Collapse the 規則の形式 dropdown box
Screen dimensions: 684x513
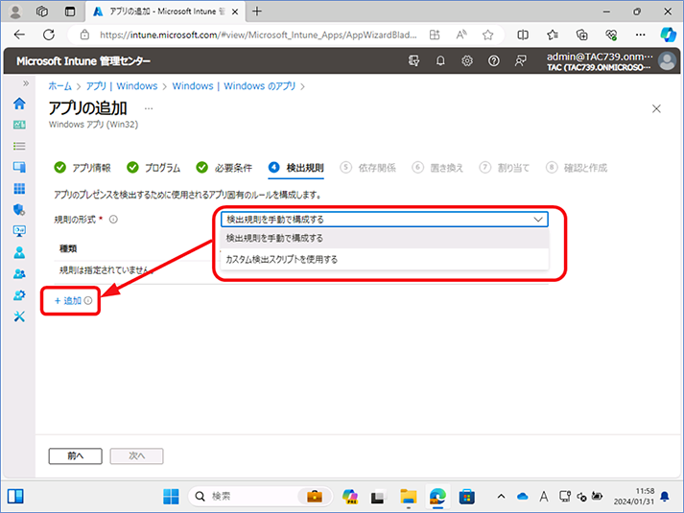[385, 220]
